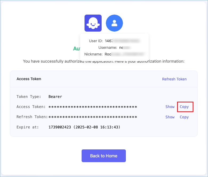Show the hidden Refresh Token value
The image size is (208, 177).
tap(170, 117)
